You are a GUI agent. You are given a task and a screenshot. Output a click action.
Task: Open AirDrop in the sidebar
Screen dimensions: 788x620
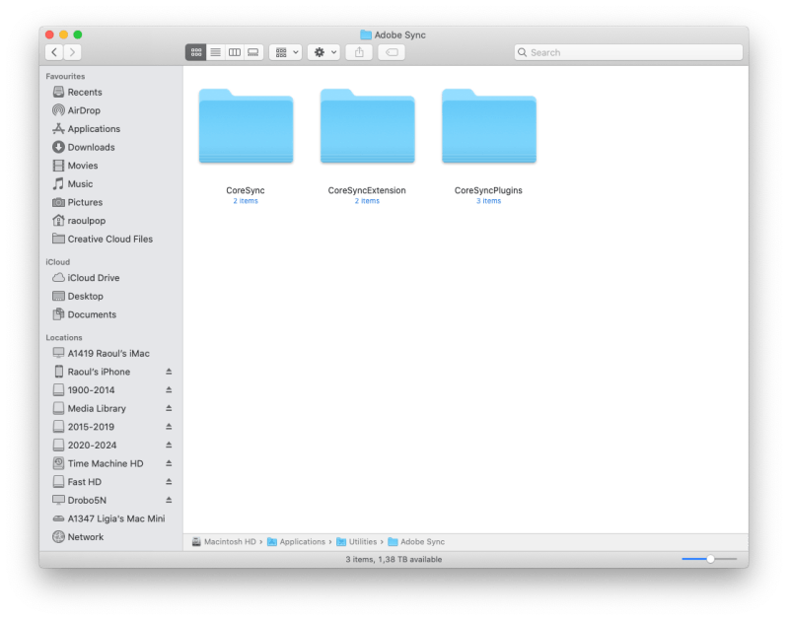pos(83,110)
